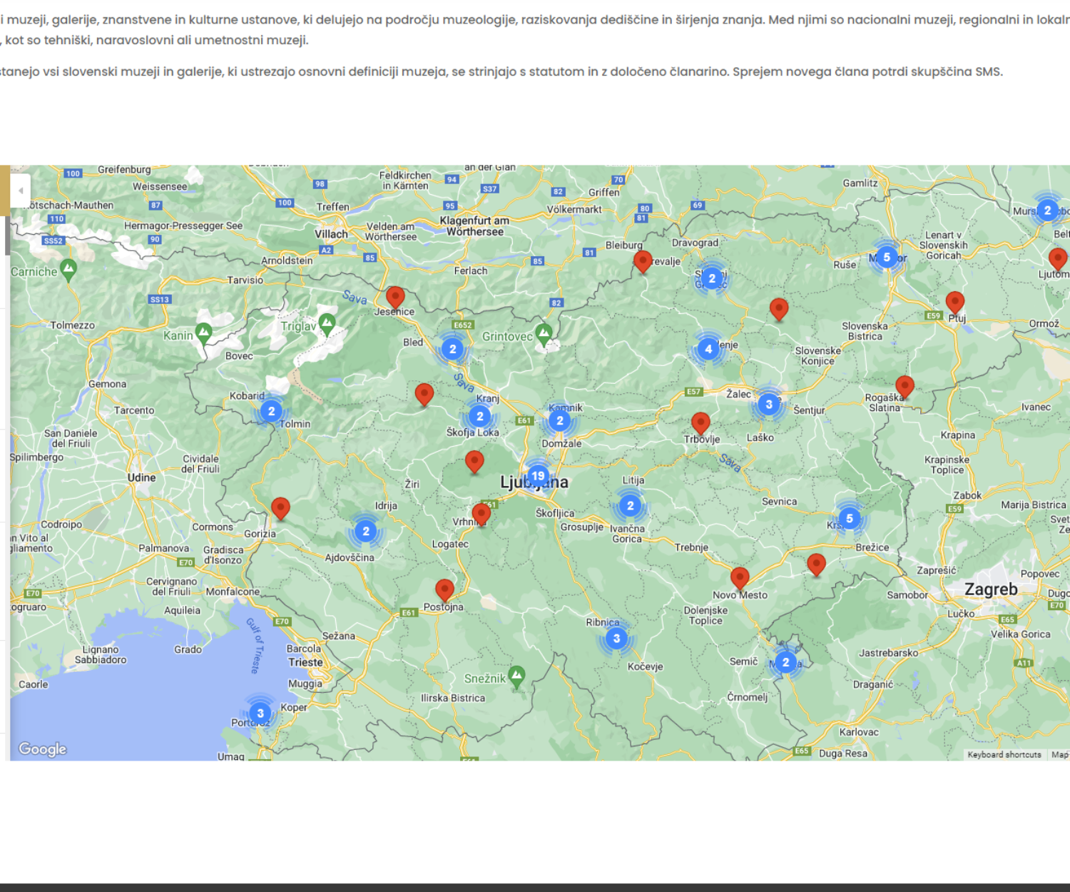Expand the cluster of 4 near Velenje
The image size is (1070, 892).
(x=708, y=349)
